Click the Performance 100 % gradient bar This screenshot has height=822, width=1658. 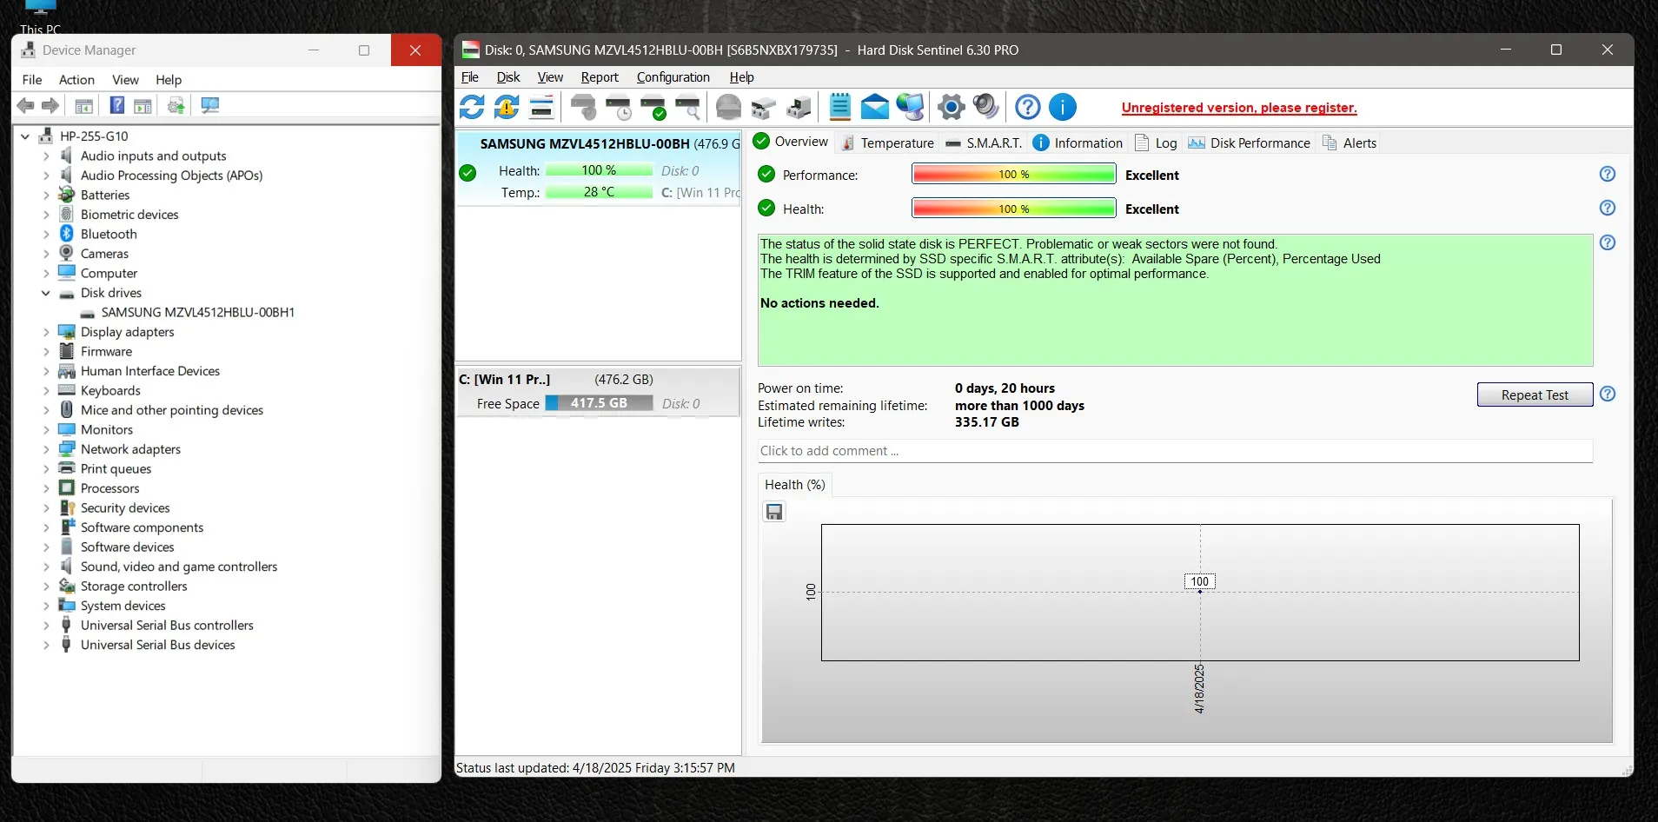click(1013, 175)
